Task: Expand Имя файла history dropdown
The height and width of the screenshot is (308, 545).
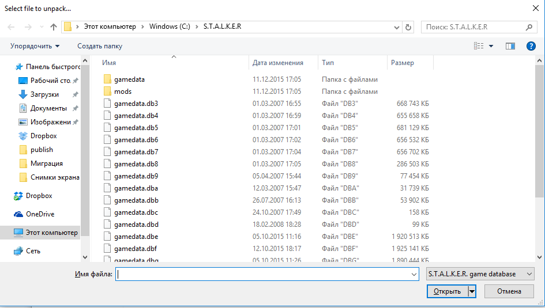Action: (x=414, y=274)
